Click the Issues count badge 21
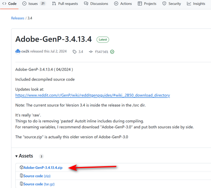The image size is (211, 188). (43, 3)
